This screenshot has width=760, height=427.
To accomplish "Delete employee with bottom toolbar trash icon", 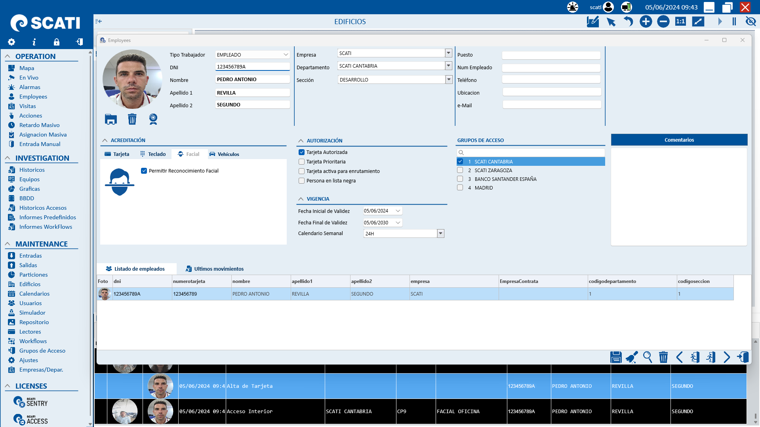I will (x=663, y=357).
